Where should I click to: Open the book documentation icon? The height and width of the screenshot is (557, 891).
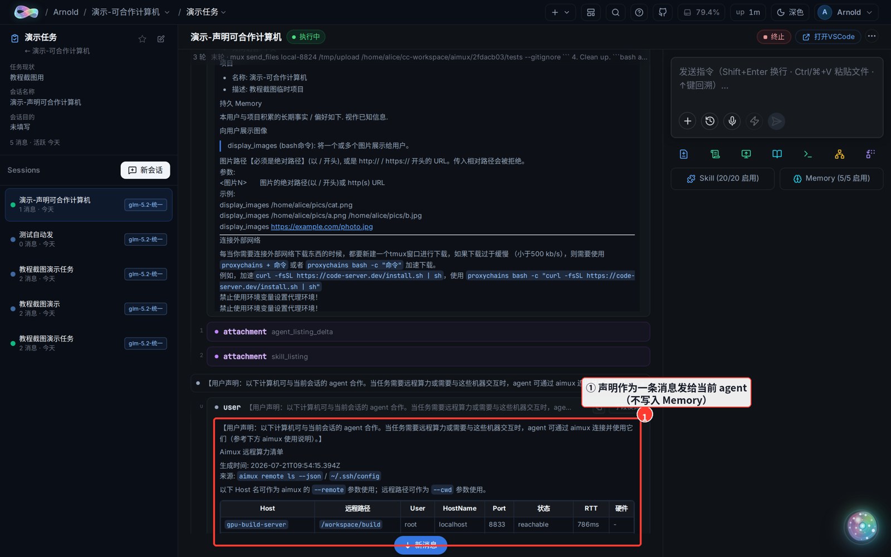click(x=777, y=154)
